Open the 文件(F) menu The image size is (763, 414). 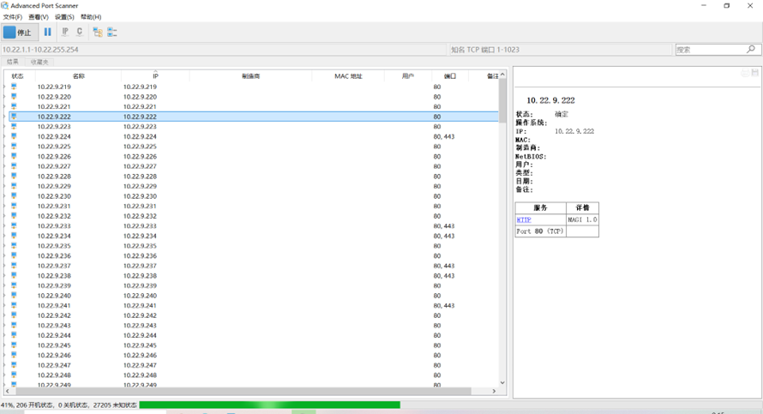13,17
